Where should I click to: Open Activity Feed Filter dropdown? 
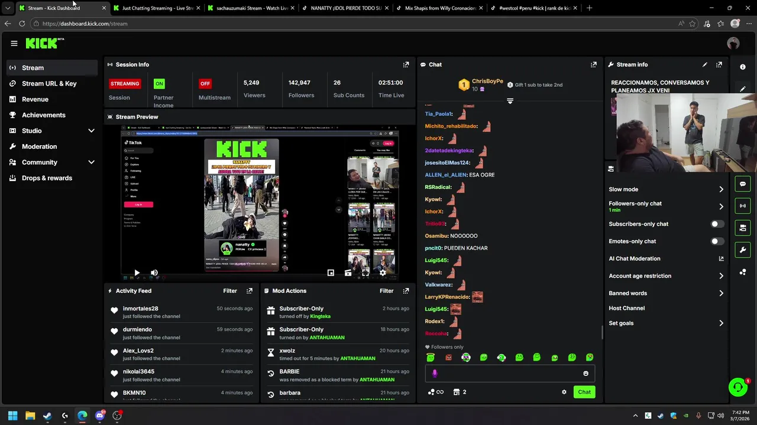(230, 290)
